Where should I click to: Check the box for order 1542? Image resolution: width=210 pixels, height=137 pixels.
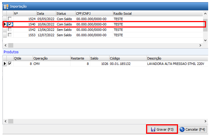[10, 30]
